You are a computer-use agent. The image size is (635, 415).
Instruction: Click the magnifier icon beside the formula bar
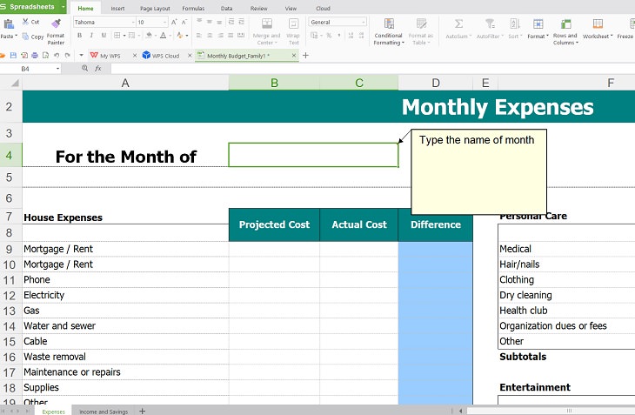pos(84,69)
